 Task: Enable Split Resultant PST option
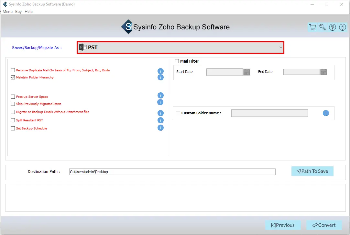(x=13, y=120)
